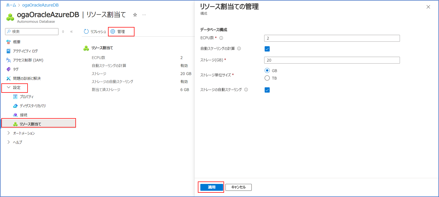Go to ホーム breadcrumb link

coord(11,5)
